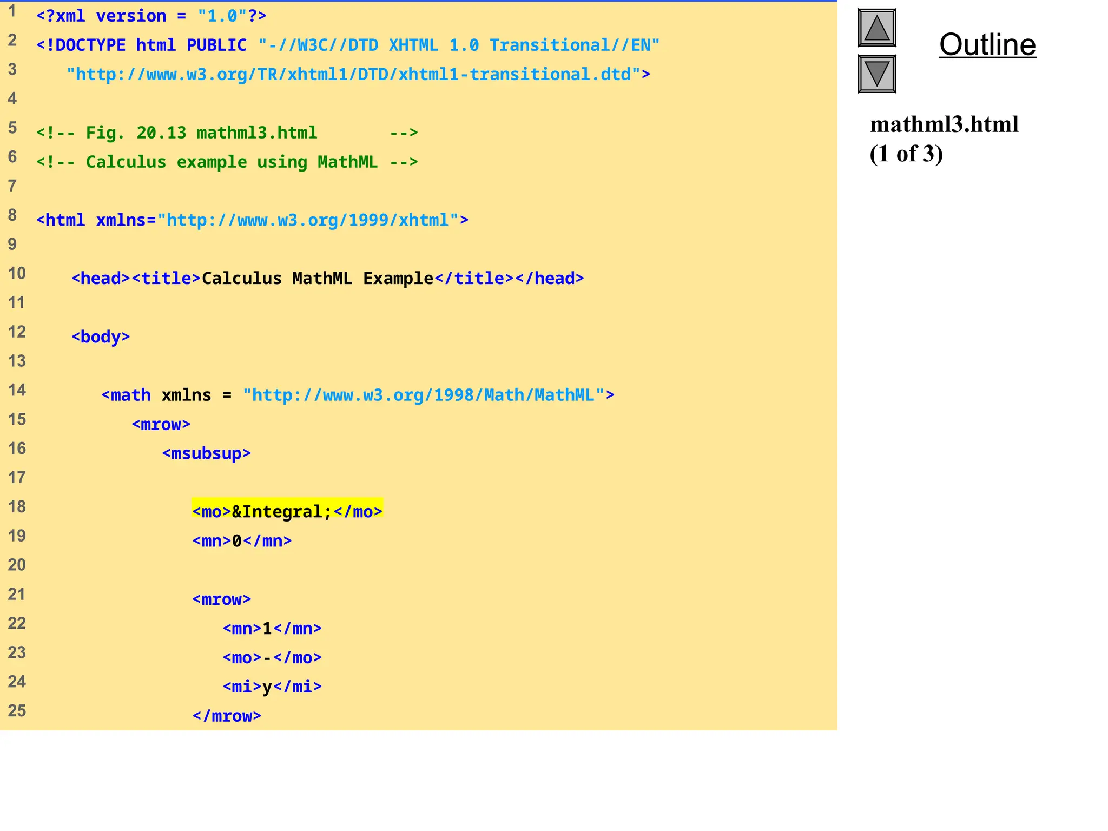The image size is (1108, 831).
Task: Click highlighted <mo>&Integral;</mo> code line
Action: tap(287, 511)
